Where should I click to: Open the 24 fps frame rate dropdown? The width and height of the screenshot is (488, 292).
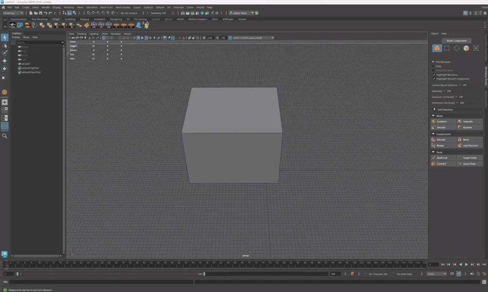[x=436, y=274]
